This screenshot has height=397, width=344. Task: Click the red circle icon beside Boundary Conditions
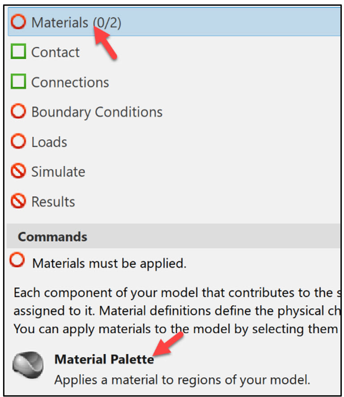pos(19,112)
